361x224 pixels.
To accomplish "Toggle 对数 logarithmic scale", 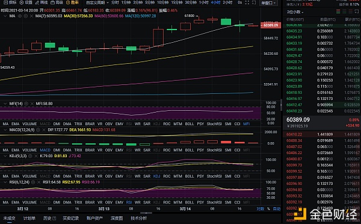I will click(x=261, y=209).
